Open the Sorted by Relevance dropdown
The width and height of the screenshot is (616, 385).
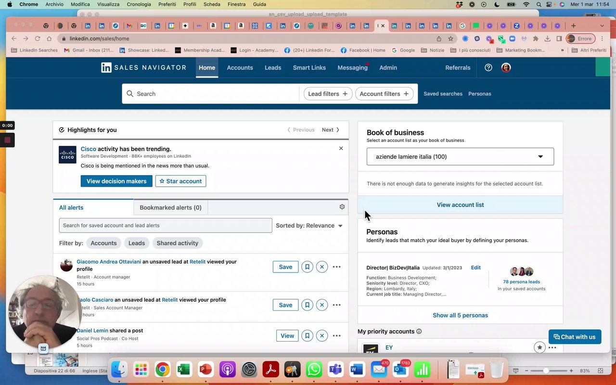(309, 225)
